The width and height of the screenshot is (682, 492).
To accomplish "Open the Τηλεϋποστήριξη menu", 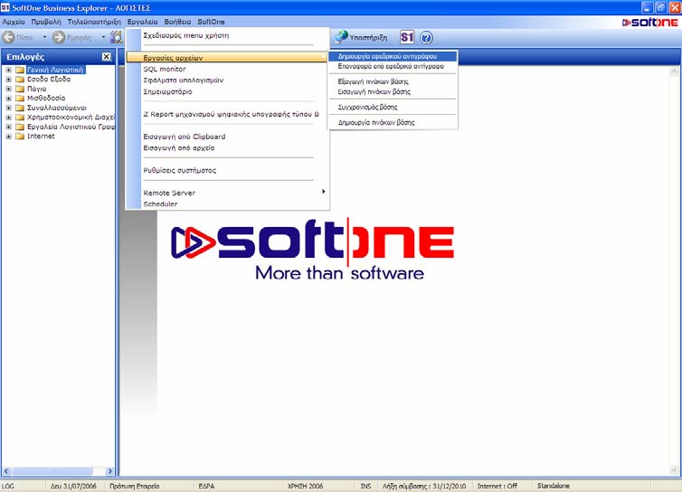I will click(x=94, y=22).
